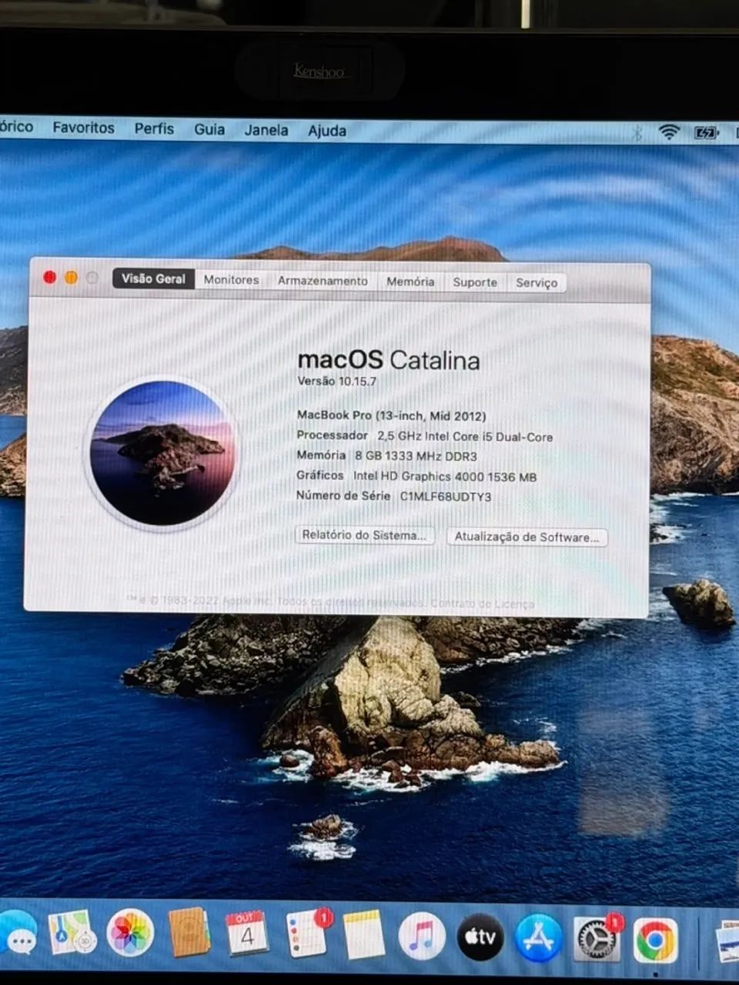Screen dimensions: 739x985
Task: Switch to the Visão Geral tab
Action: coord(153,279)
